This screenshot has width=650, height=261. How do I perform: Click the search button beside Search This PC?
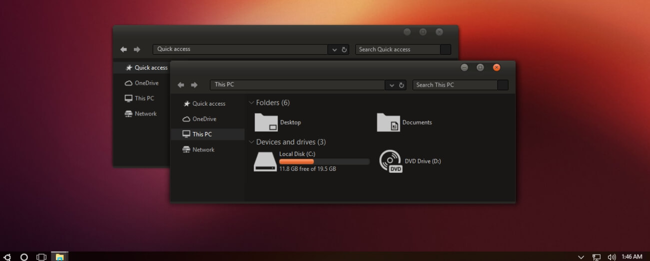pyautogui.click(x=503, y=85)
